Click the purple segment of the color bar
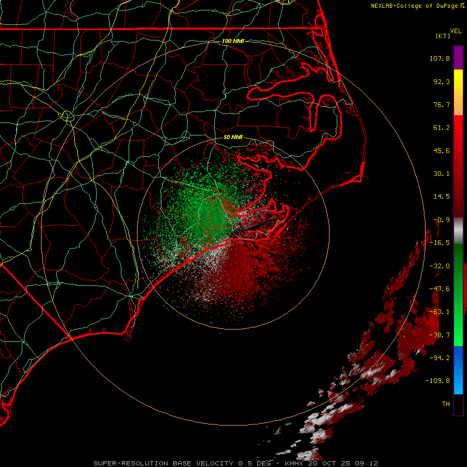This screenshot has width=467, height=467. pos(458,58)
